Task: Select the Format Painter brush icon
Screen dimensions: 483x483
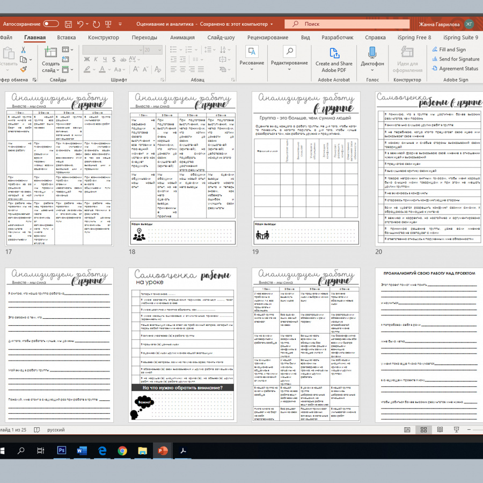Action: 24,69
